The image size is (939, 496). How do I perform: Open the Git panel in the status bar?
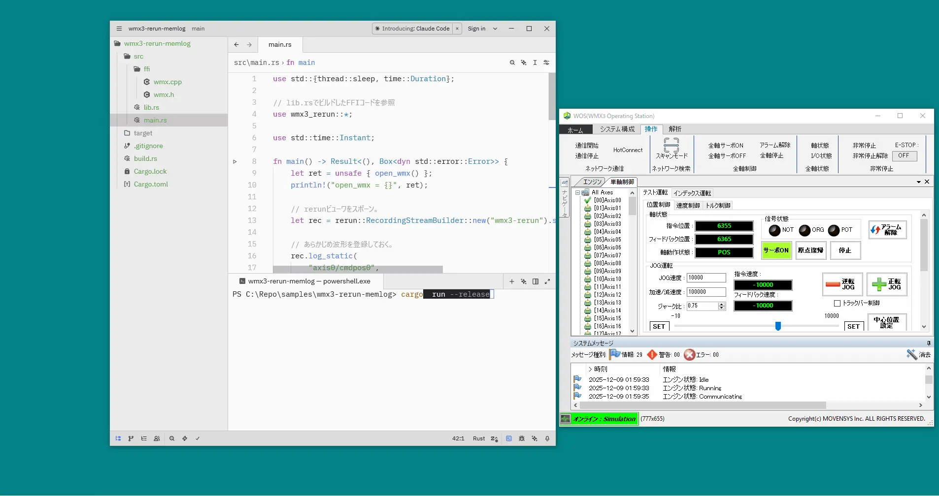point(131,438)
